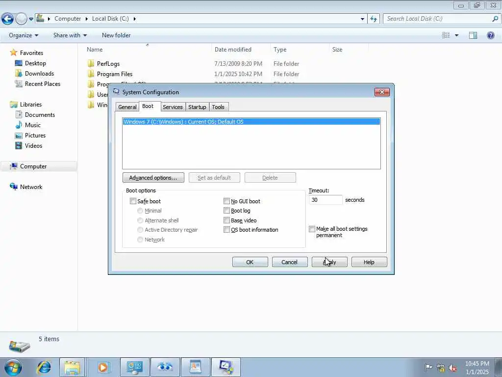Select the Favorites star in sidebar

(x=13, y=53)
